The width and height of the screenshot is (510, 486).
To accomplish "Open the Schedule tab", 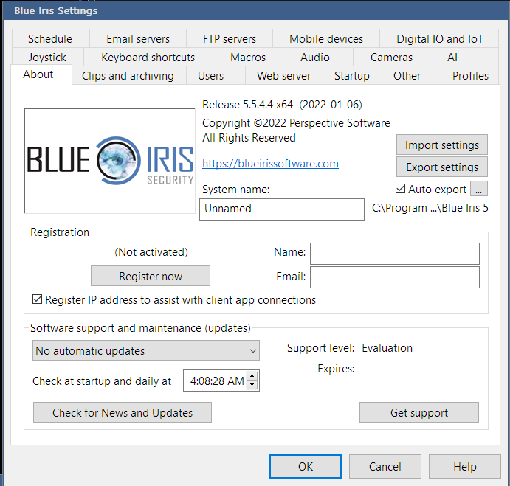I will [x=51, y=38].
